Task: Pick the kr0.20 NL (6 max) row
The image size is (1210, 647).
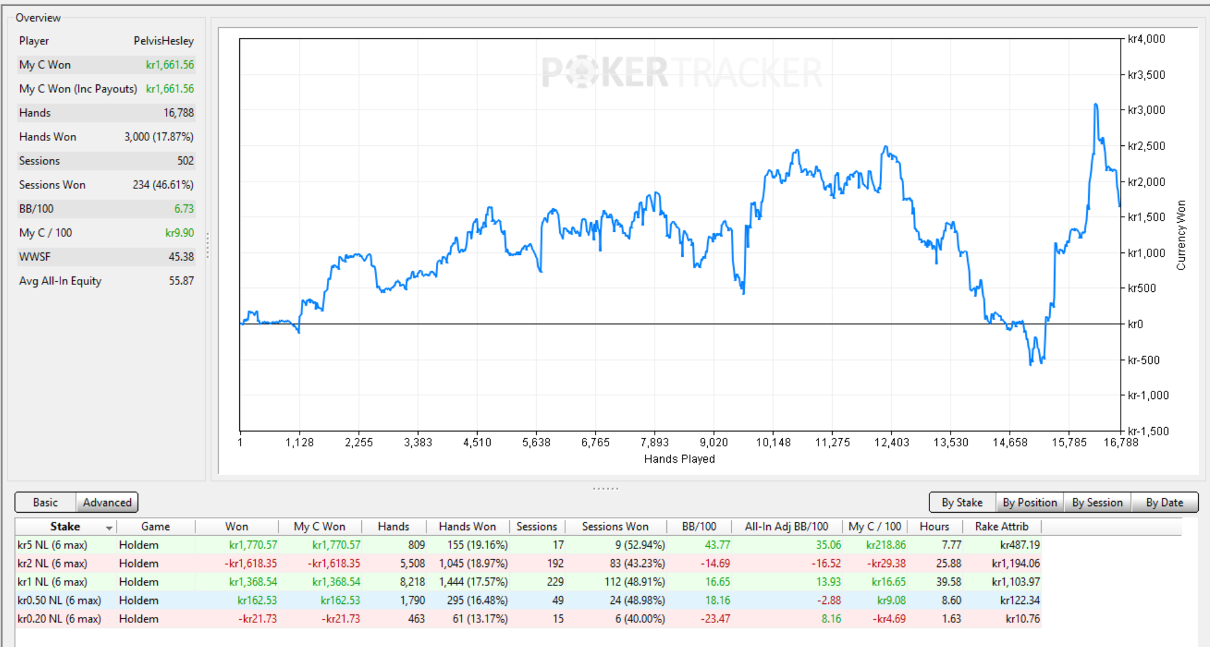Action: [59, 619]
